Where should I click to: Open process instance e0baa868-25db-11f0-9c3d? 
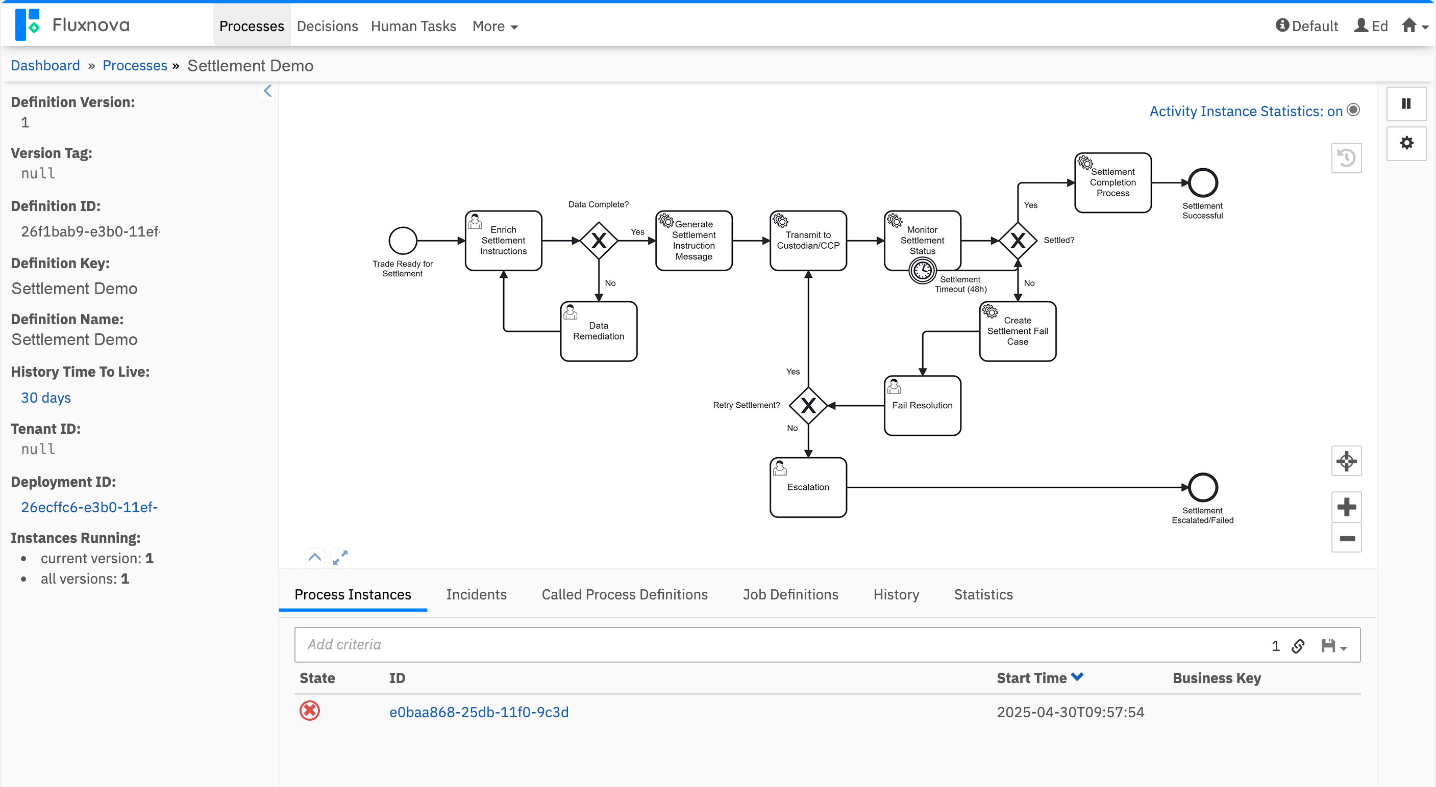(x=478, y=712)
